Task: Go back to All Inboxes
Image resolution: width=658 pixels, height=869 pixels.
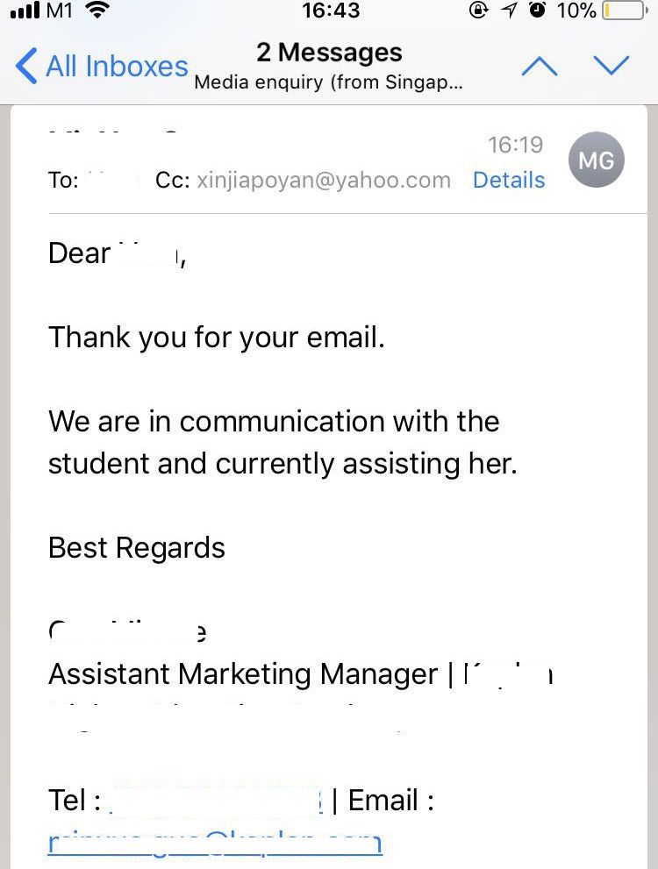Action: coord(103,67)
